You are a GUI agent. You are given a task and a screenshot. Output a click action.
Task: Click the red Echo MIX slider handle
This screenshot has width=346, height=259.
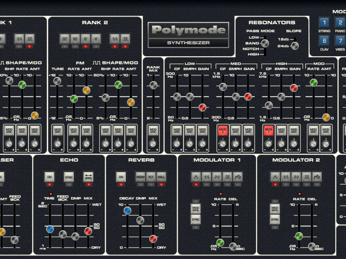(x=88, y=231)
